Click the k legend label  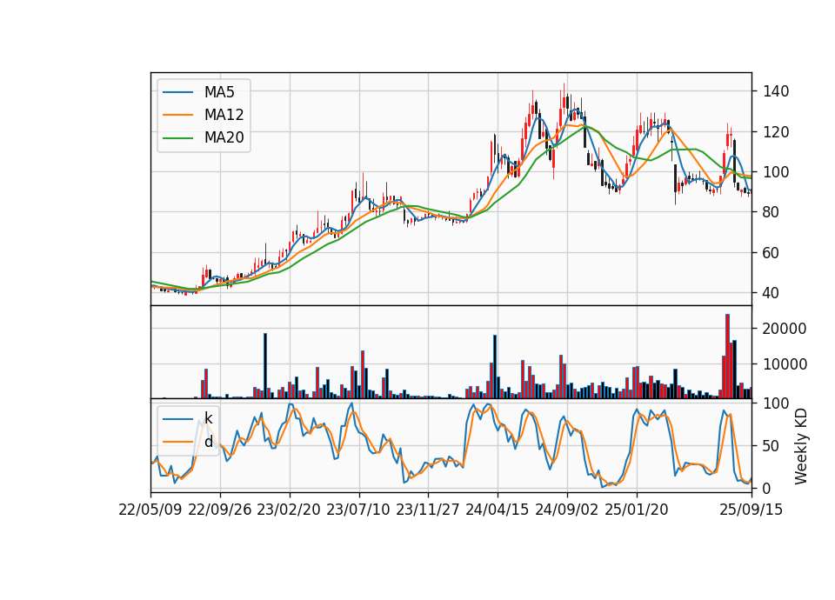pyautogui.click(x=208, y=418)
